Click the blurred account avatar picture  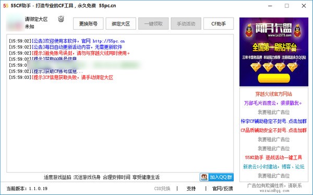(x=14, y=23)
